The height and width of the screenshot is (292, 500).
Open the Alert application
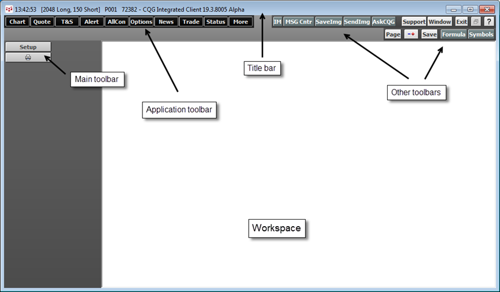click(x=91, y=21)
